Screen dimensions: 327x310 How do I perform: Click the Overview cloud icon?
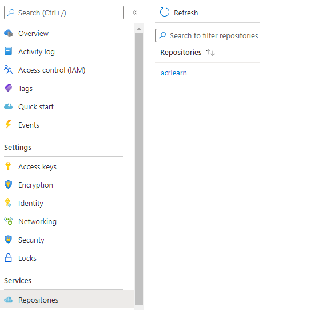(9, 33)
